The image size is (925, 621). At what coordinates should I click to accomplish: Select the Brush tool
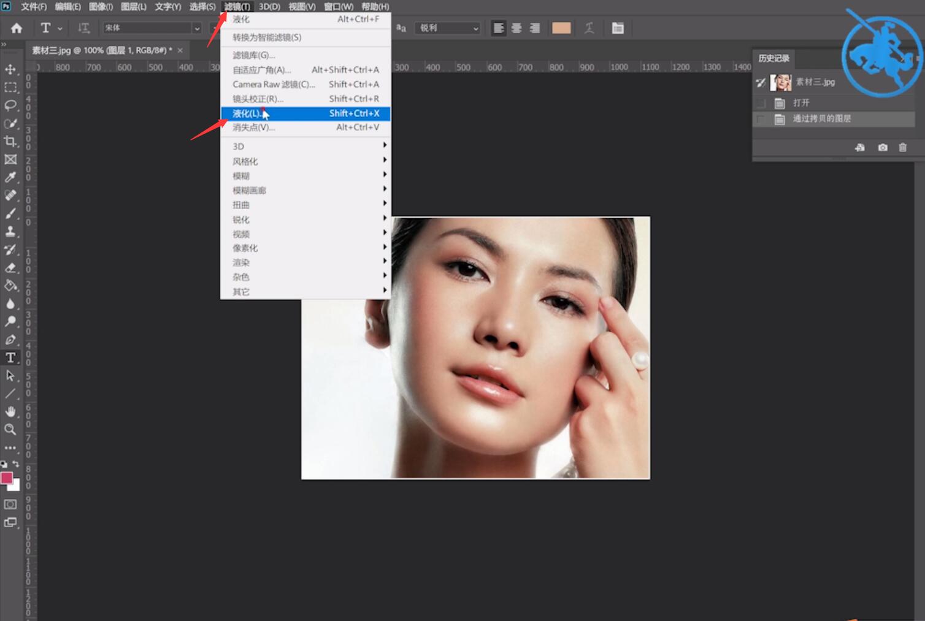pos(10,213)
